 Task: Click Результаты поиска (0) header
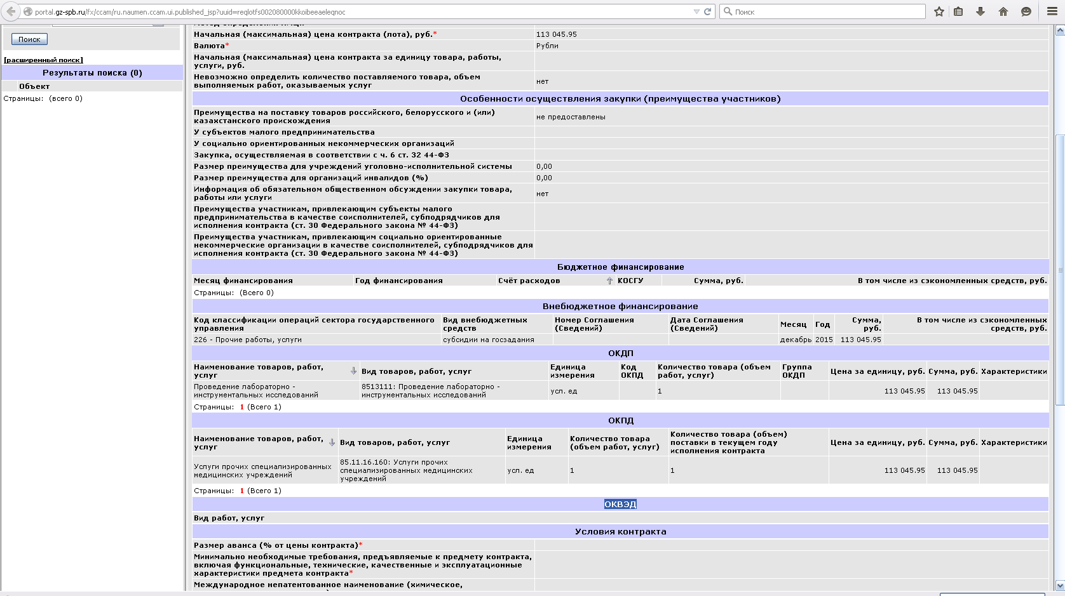pos(92,73)
